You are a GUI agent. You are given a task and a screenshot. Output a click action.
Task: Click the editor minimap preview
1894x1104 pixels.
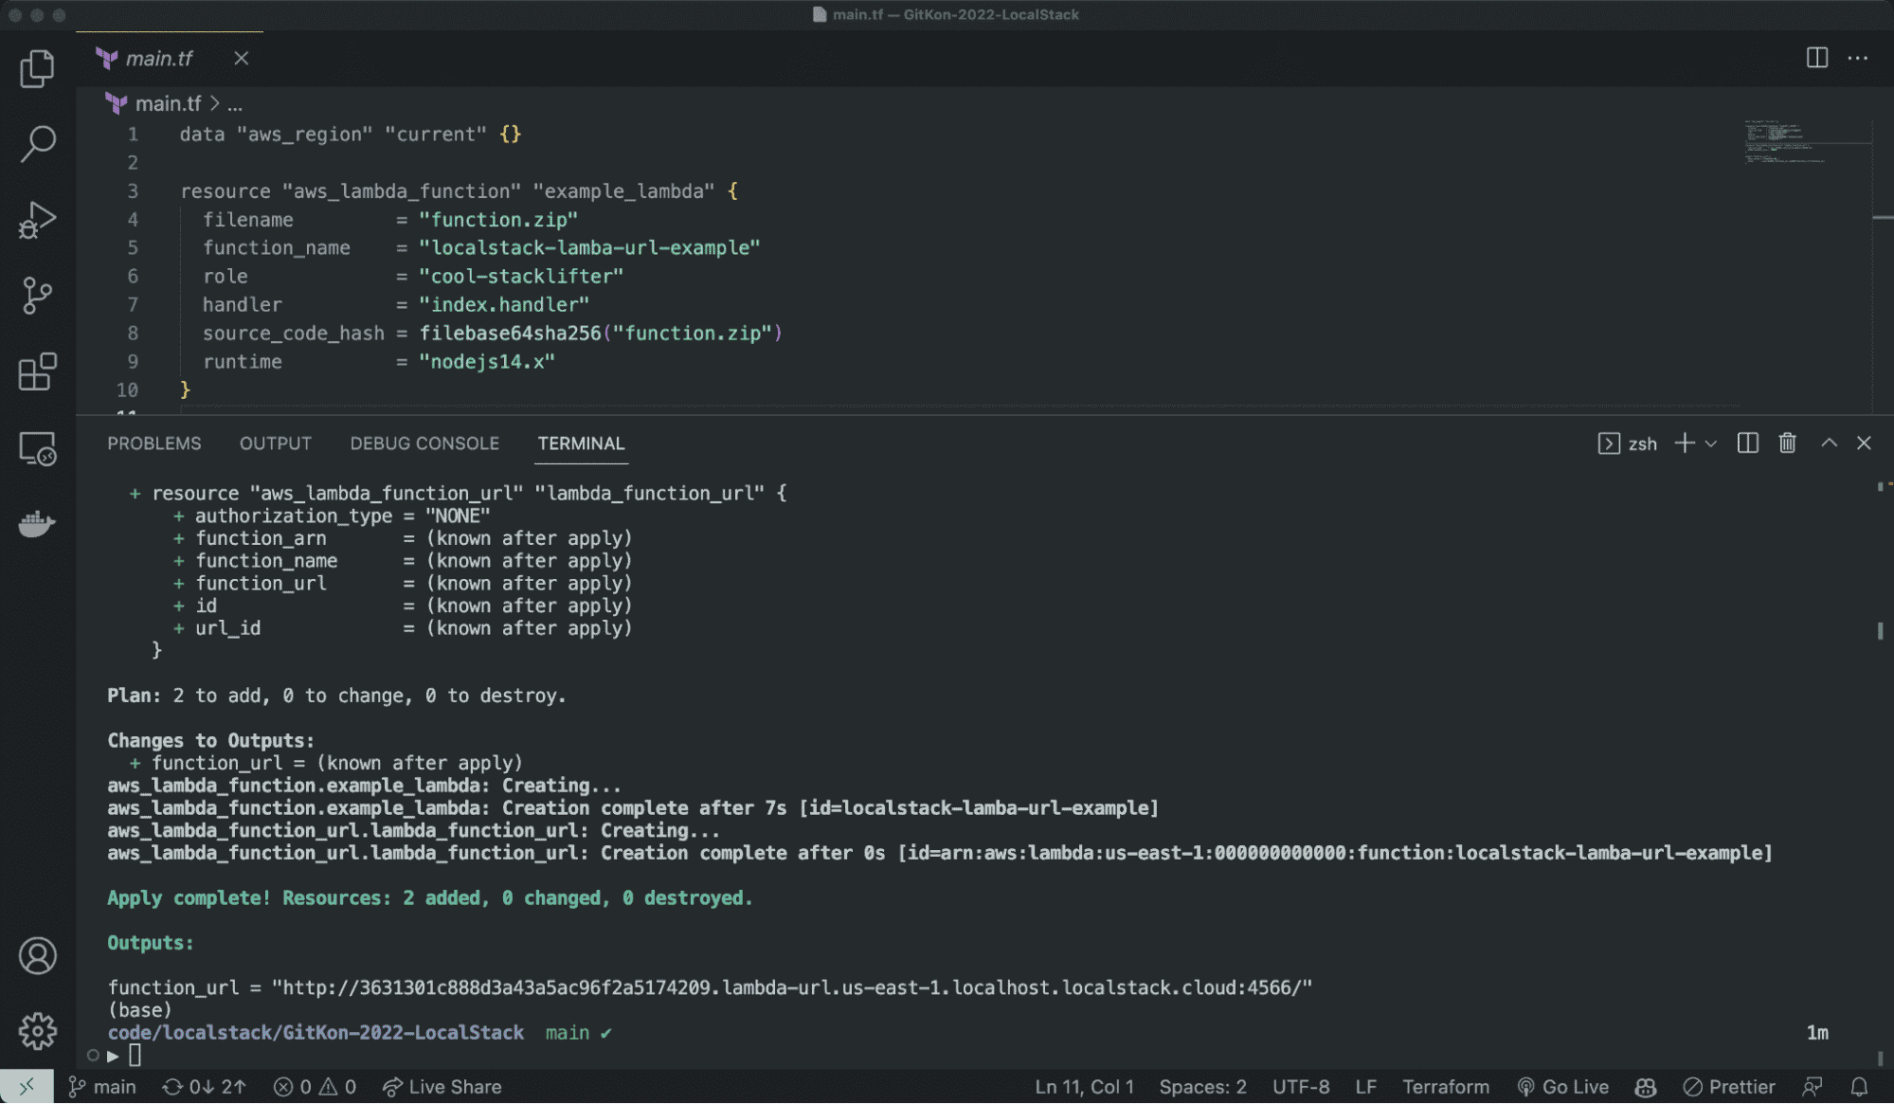tap(1786, 142)
